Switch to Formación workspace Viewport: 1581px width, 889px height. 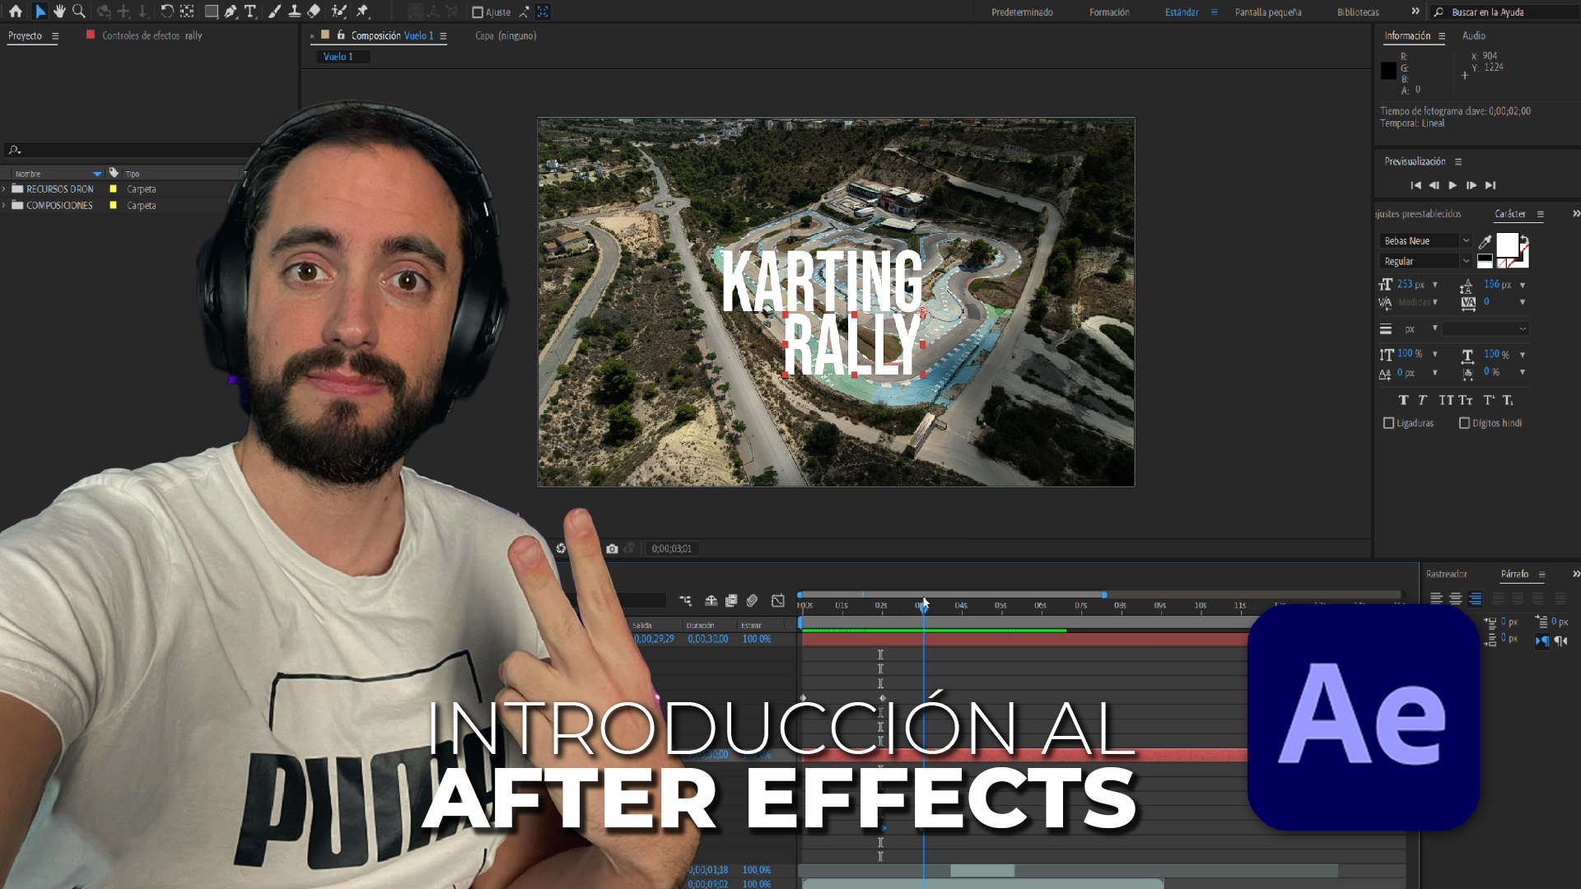coord(1109,12)
